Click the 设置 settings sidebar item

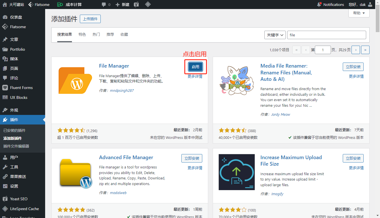[14, 186]
